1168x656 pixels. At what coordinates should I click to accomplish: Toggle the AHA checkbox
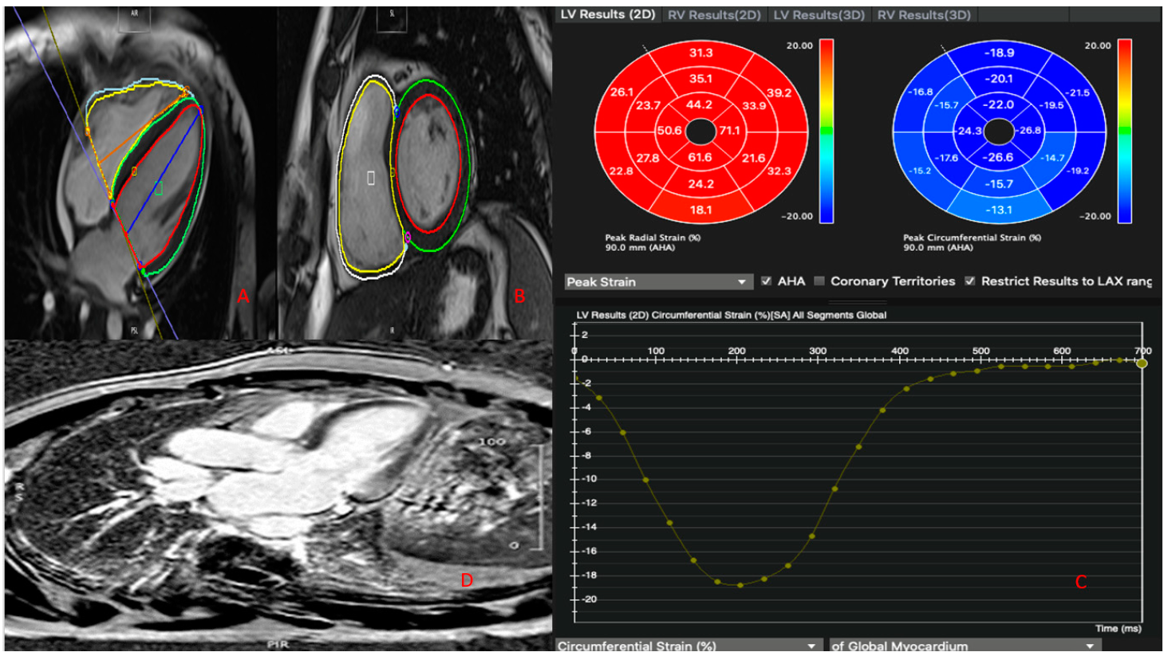tap(766, 281)
